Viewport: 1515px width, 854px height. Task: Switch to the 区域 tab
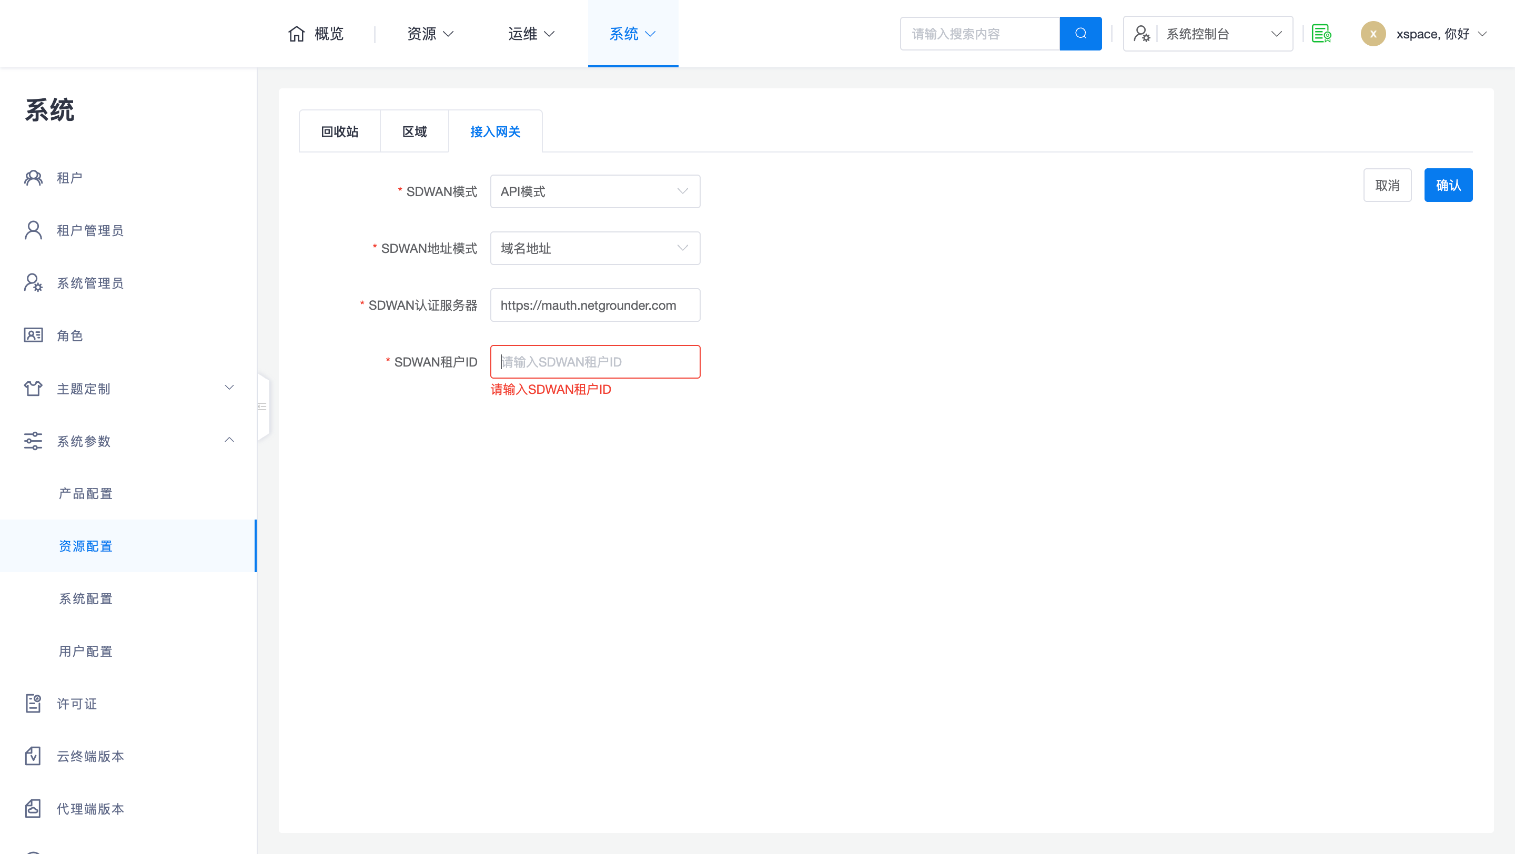[x=414, y=131]
